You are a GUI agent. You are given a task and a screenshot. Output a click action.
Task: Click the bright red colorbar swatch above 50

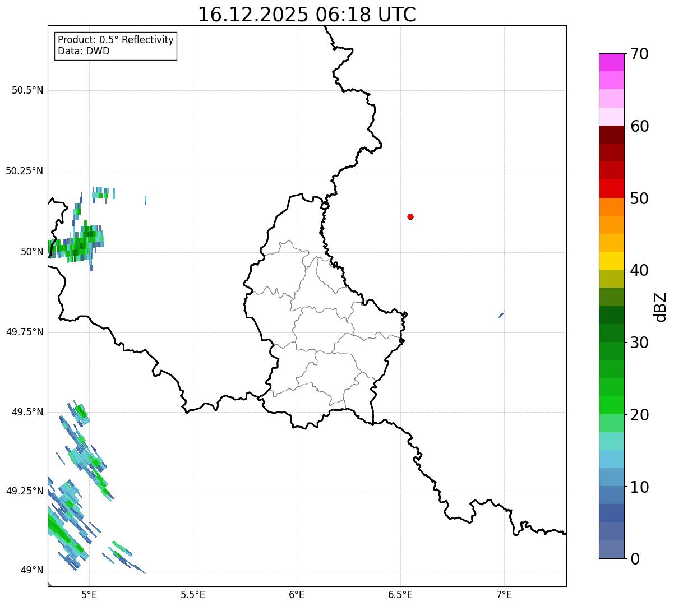coord(611,188)
